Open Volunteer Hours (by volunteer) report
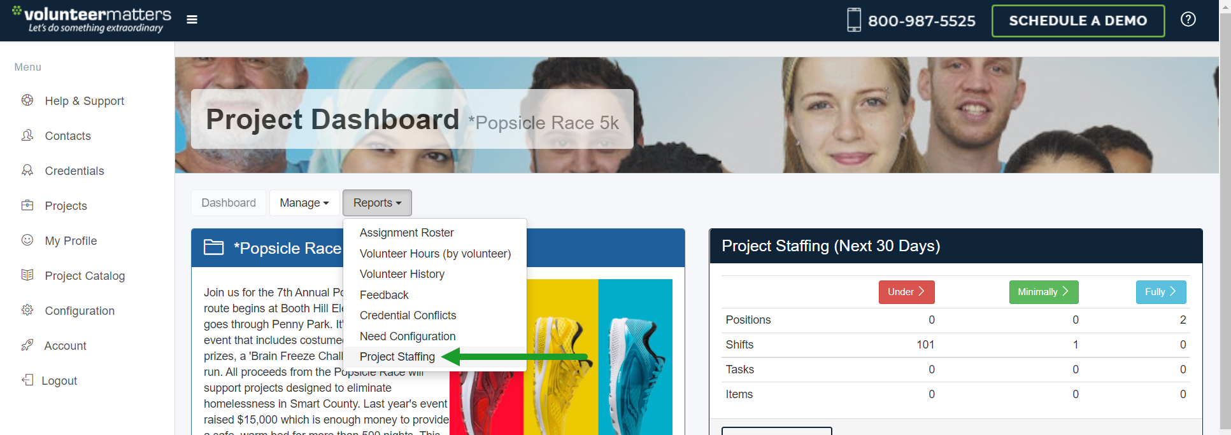1231x435 pixels. (435, 254)
